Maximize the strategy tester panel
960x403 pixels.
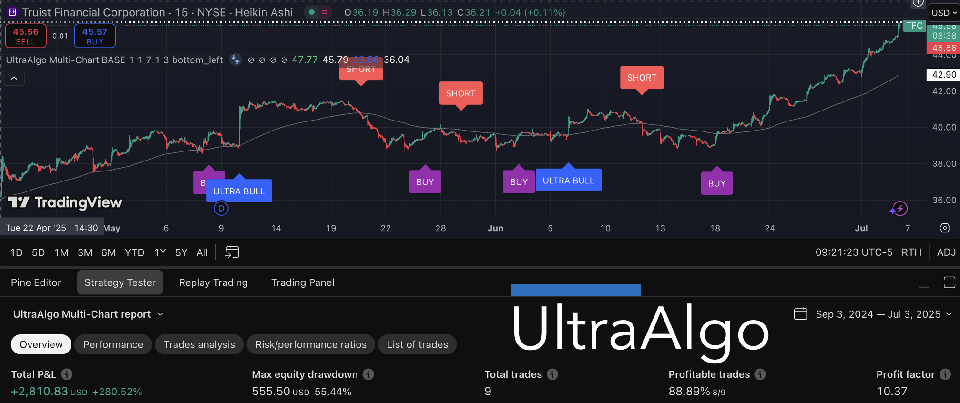pos(949,282)
